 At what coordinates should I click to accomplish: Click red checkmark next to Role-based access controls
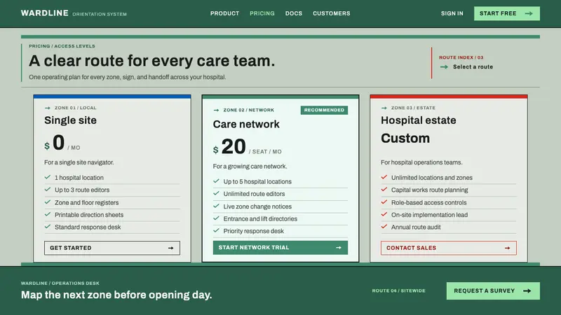point(384,202)
